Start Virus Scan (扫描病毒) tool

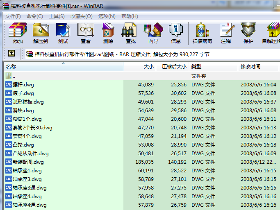(203, 33)
